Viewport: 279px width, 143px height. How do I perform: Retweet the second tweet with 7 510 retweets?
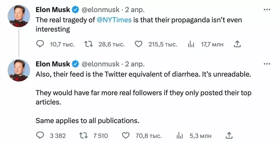point(83,136)
